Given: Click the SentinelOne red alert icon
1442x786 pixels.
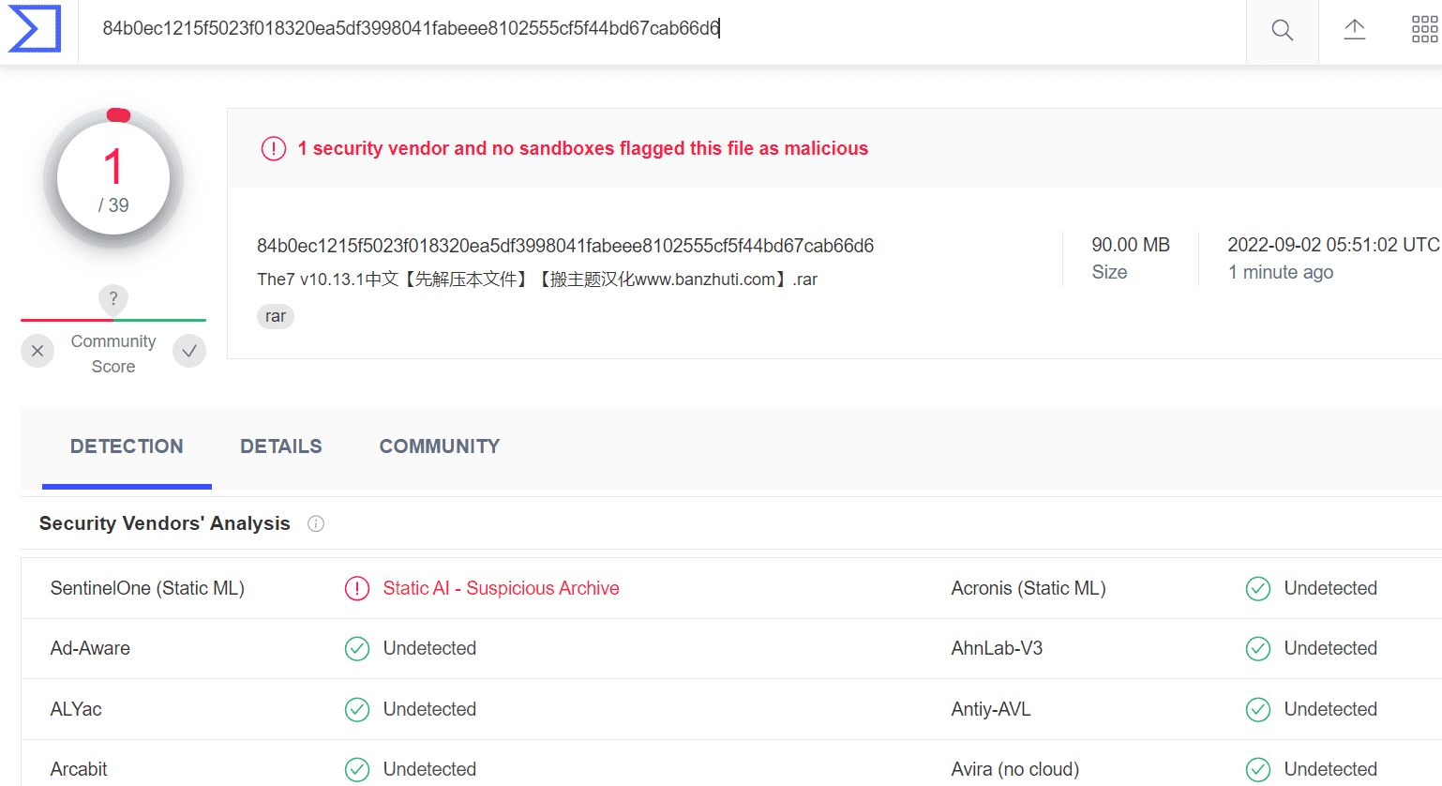Looking at the screenshot, I should point(357,588).
